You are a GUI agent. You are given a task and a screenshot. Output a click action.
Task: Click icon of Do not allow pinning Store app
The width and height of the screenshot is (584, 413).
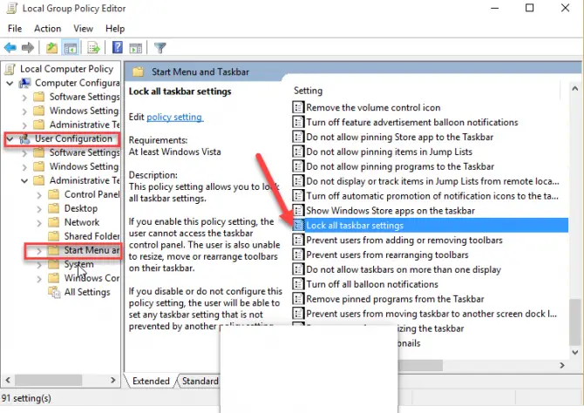pos(298,137)
